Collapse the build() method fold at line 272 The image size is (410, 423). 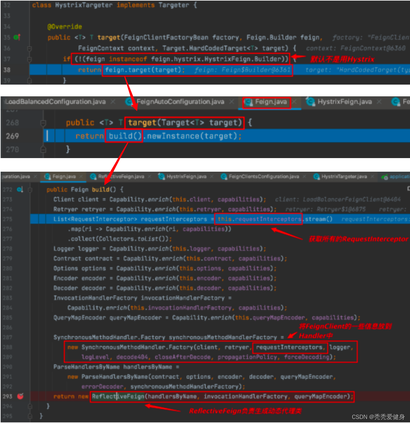30,190
